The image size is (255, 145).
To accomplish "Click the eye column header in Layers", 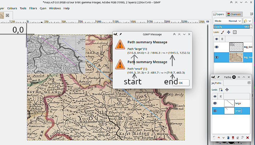I will (x=216, y=39).
